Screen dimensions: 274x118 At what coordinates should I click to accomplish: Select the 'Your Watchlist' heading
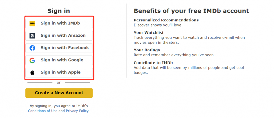point(149,33)
